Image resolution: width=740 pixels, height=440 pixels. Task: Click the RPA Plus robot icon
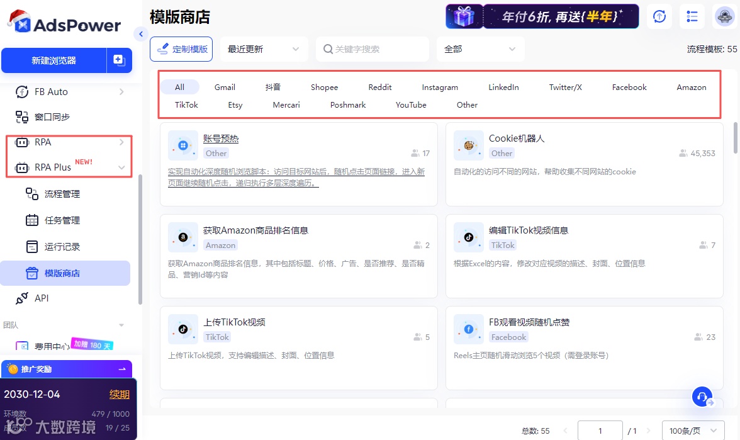pyautogui.click(x=21, y=167)
